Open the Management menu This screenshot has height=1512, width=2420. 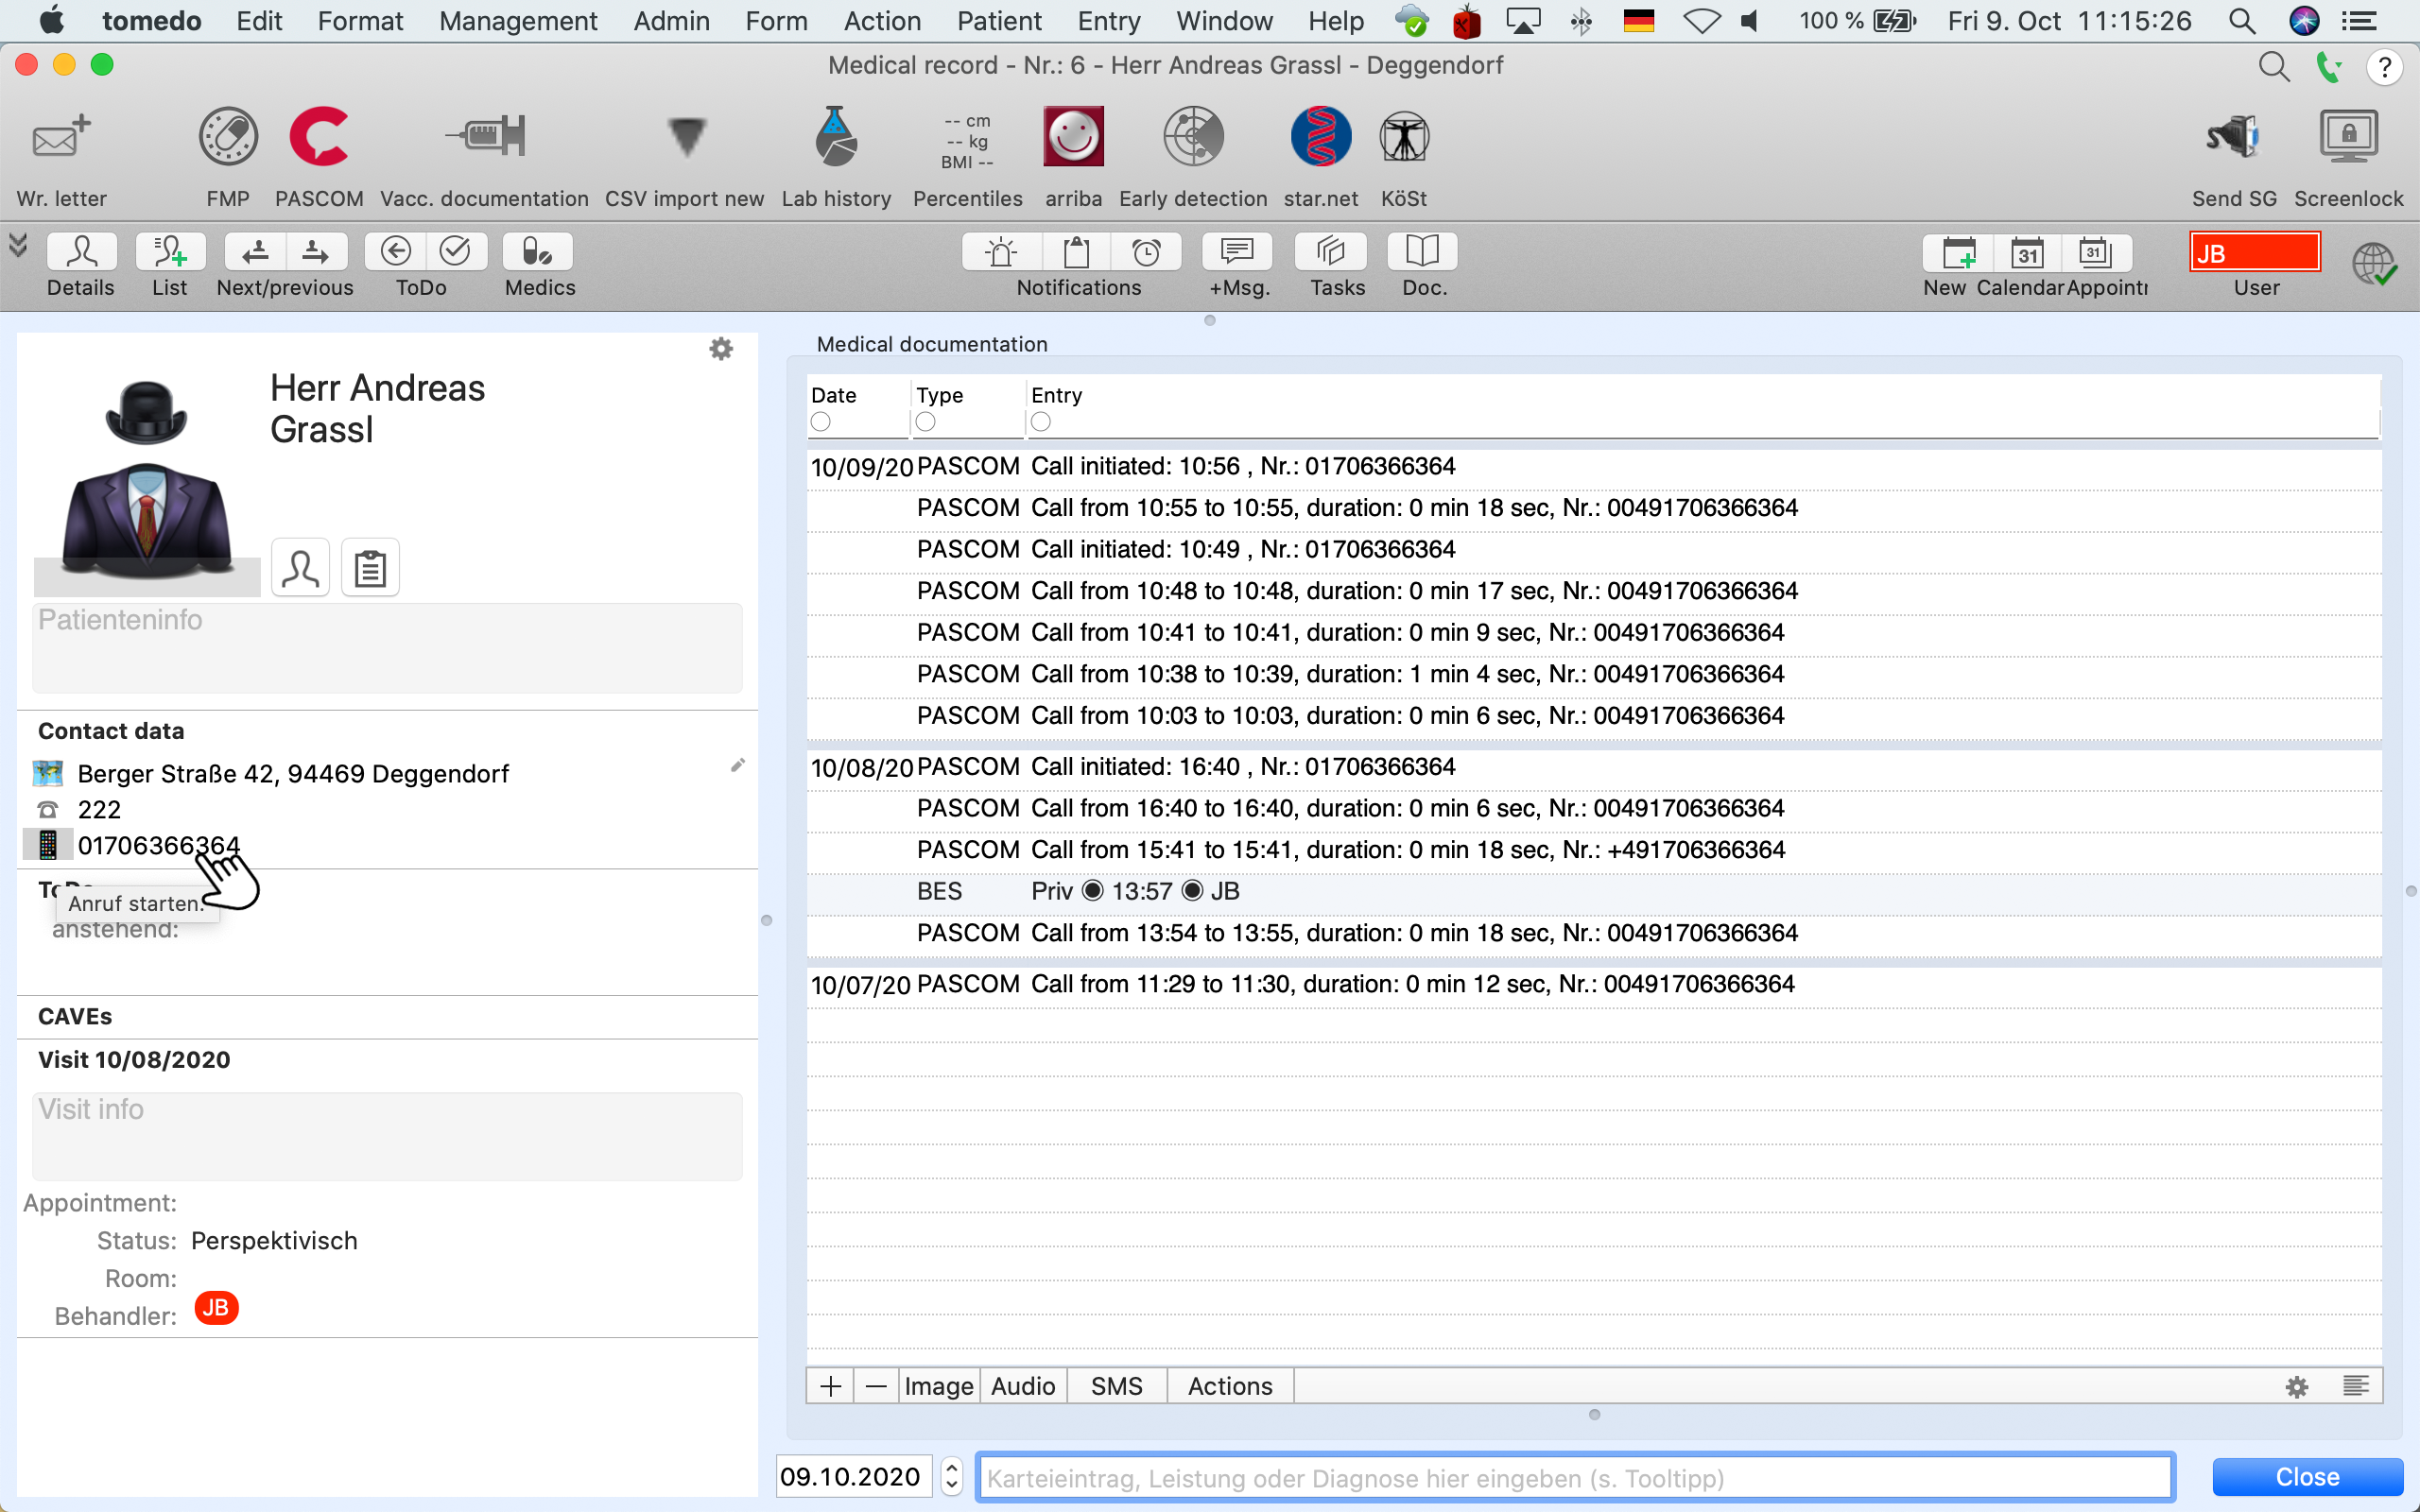pos(518,21)
